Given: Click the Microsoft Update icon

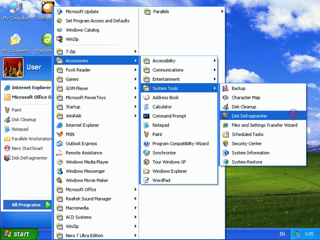Looking at the screenshot, I should pos(59,11).
